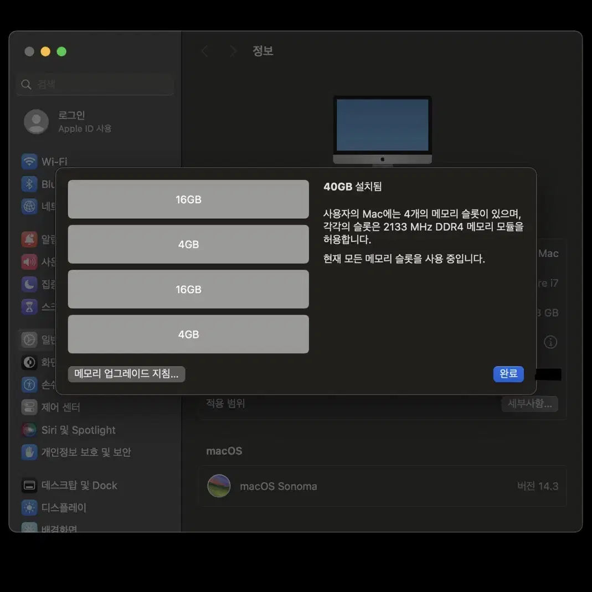Select the first 16GB memory slot
The width and height of the screenshot is (592, 592).
tap(188, 199)
